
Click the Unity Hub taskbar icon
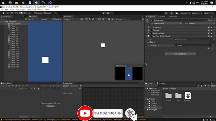[x=36, y=3]
